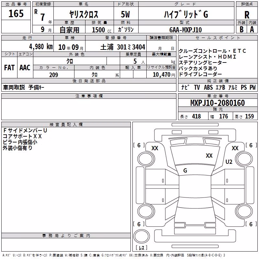Select sales point ステアリングヒーター
The height and width of the screenshot is (259, 259).
click(203, 62)
